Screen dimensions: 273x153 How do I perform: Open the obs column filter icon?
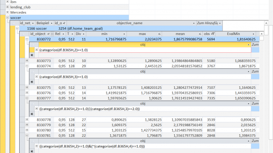[x=212, y=34]
